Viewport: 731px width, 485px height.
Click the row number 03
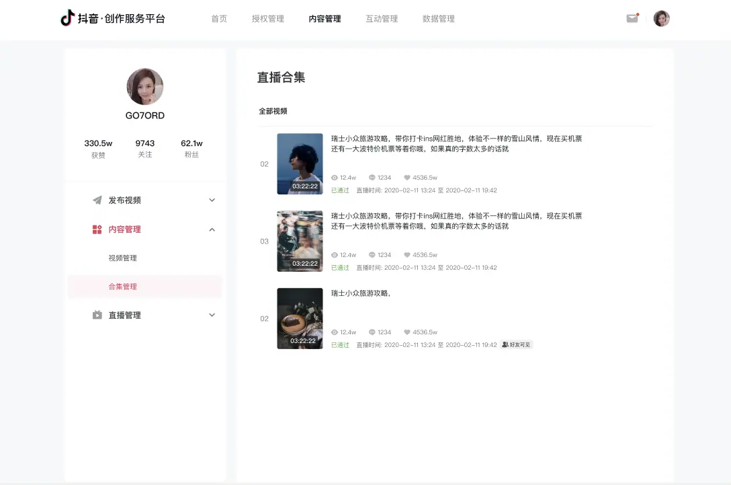(x=264, y=241)
